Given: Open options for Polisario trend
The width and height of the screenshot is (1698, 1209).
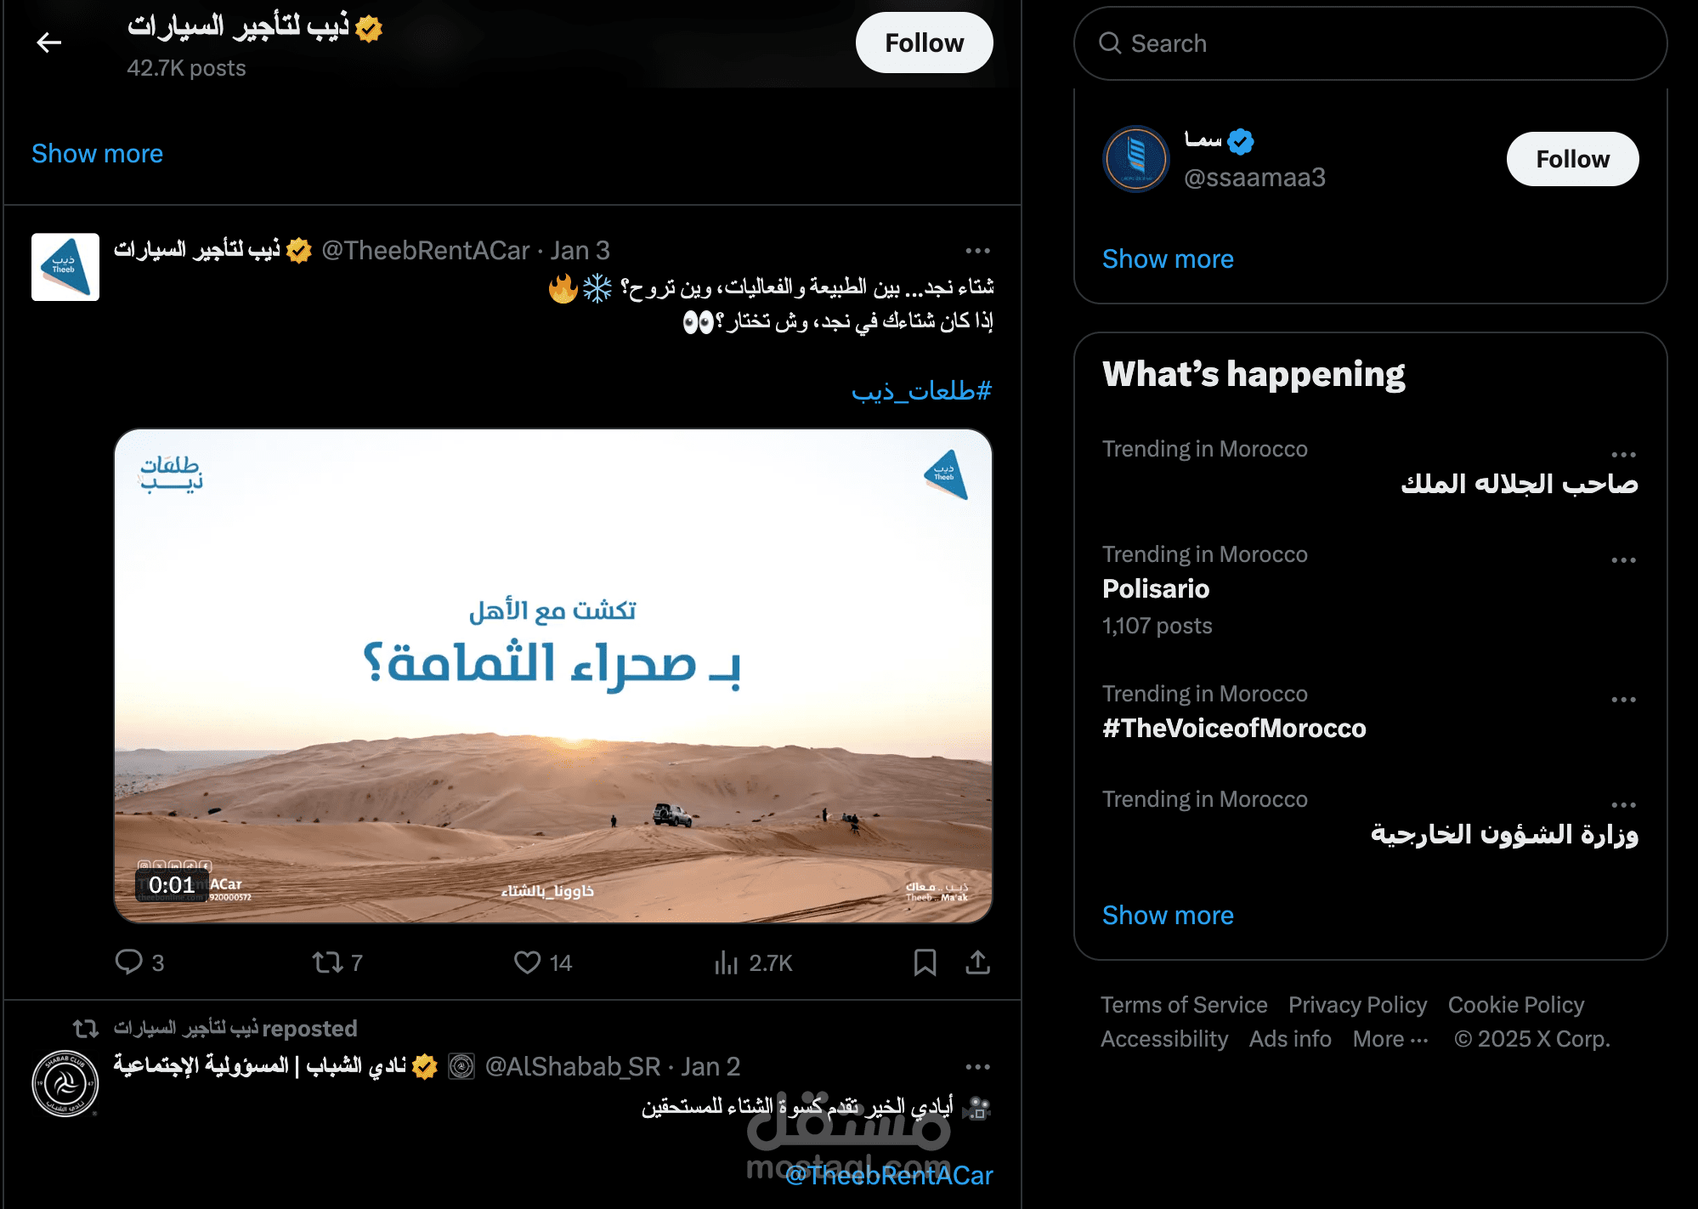Looking at the screenshot, I should pos(1623,560).
